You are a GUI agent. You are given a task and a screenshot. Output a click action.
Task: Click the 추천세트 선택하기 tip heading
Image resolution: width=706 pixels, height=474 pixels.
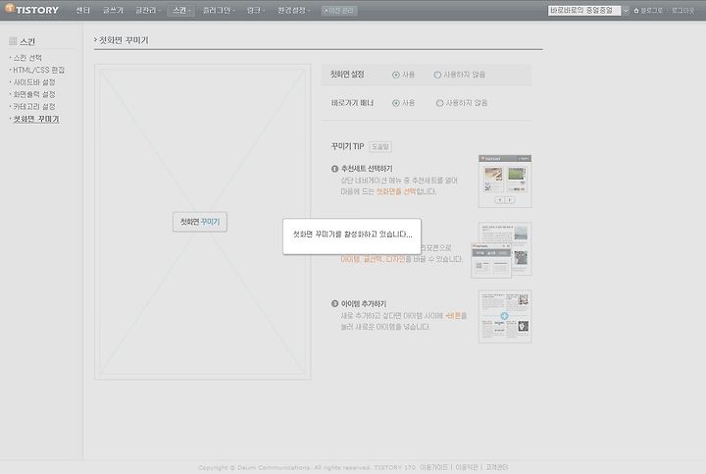coord(367,169)
